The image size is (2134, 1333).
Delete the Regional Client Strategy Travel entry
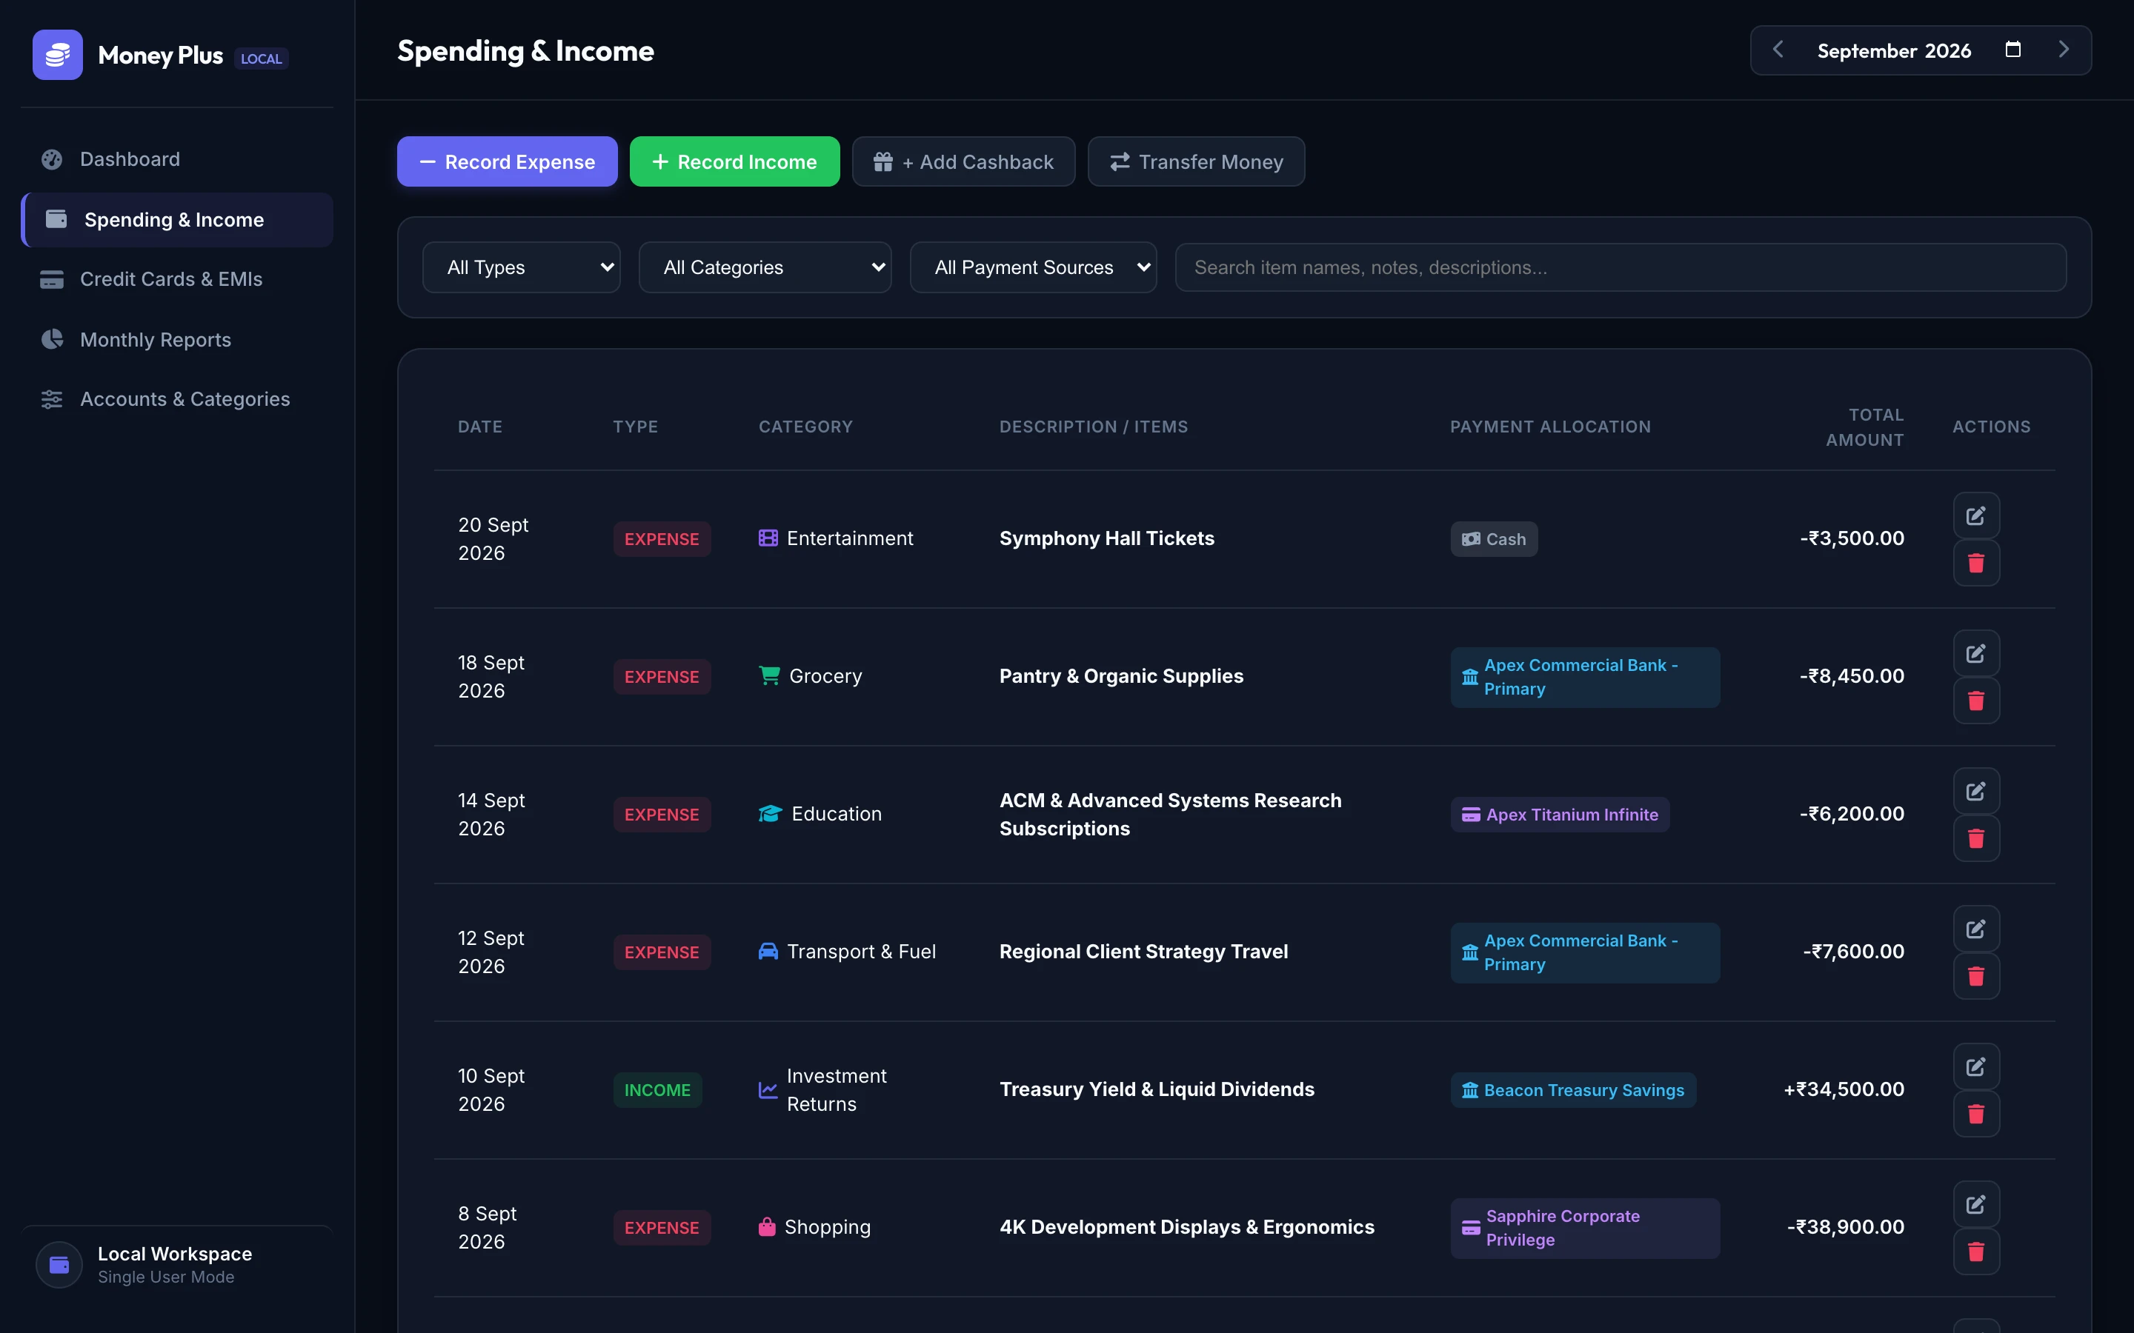click(x=1975, y=976)
